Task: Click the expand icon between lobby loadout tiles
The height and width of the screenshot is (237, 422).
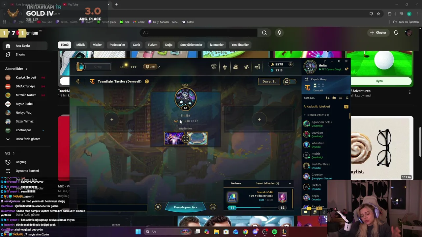Action: pos(186,139)
